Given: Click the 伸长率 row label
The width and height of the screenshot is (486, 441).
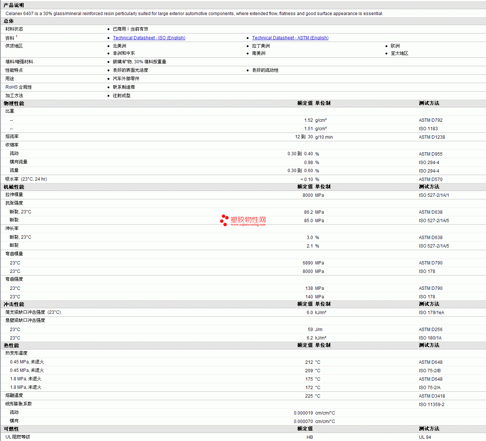Looking at the screenshot, I should [x=12, y=228].
